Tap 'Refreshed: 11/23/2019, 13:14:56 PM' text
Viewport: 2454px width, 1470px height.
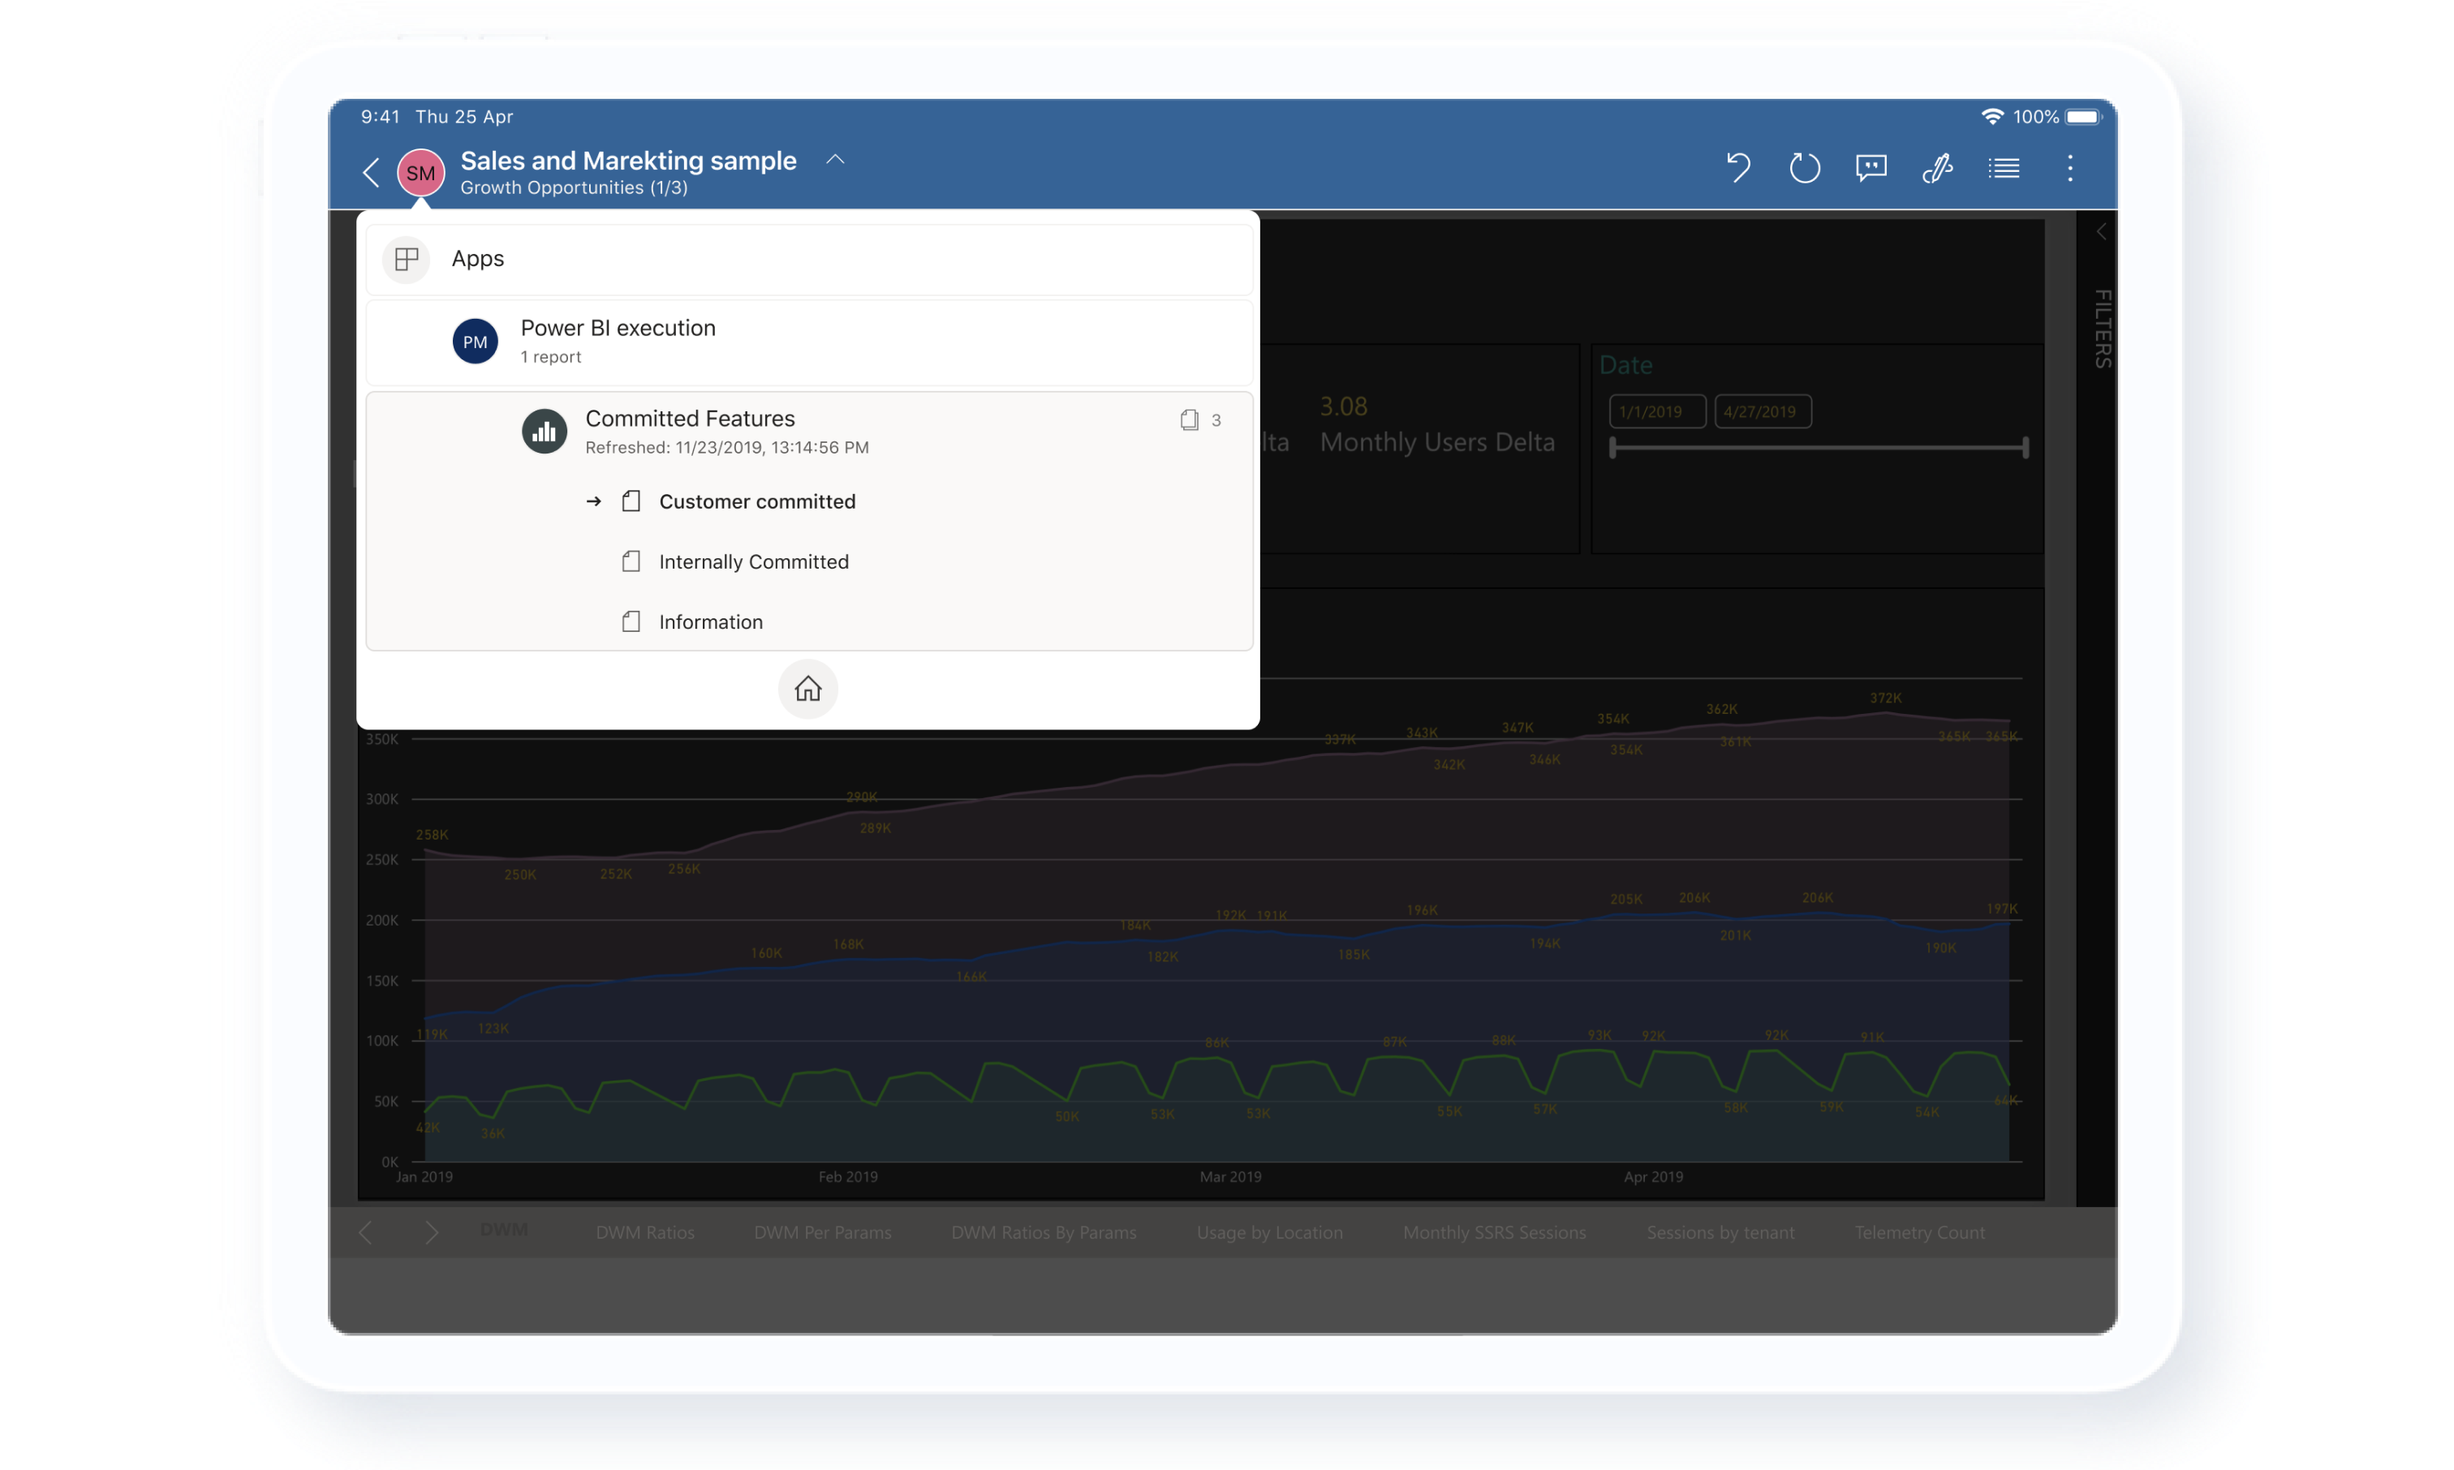[726, 448]
